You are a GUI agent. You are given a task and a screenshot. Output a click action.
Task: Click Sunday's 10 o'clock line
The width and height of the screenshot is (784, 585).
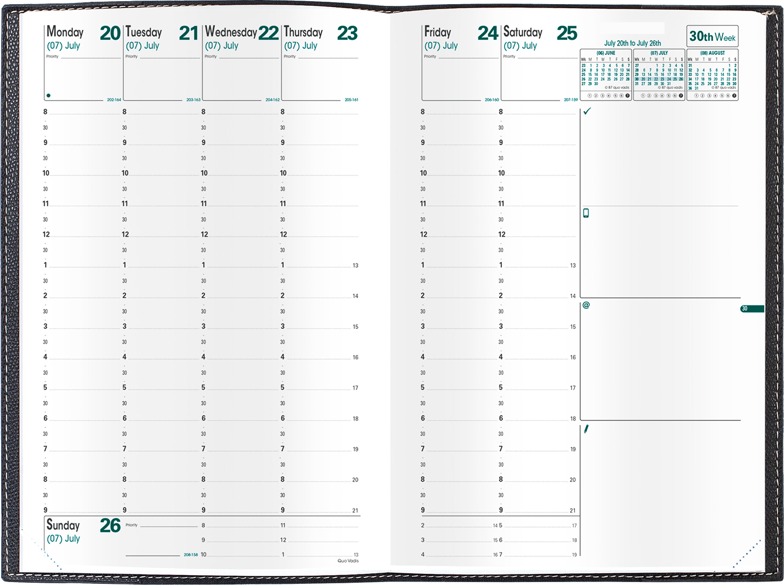(x=240, y=555)
